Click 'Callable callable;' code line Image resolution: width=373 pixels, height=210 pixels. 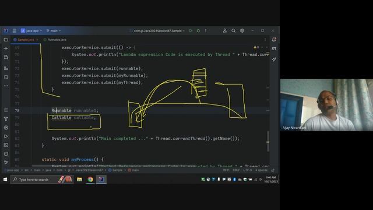pos(73,118)
